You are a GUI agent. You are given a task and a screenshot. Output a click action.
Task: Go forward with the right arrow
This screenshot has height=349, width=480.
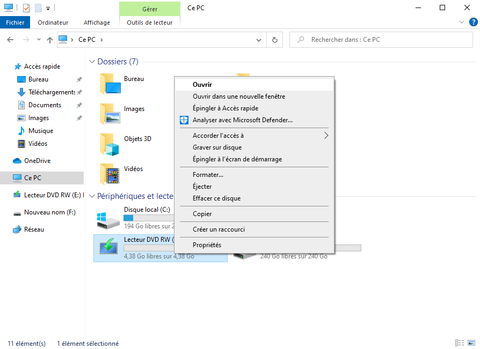[x=26, y=40]
